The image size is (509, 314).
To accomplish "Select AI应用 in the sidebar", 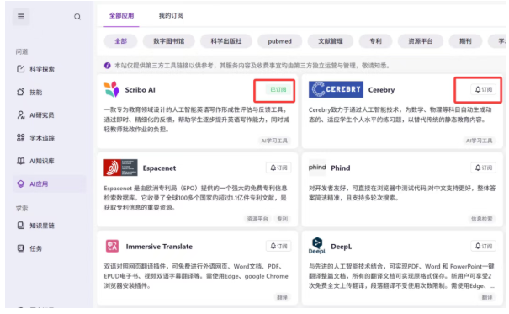I will 50,184.
